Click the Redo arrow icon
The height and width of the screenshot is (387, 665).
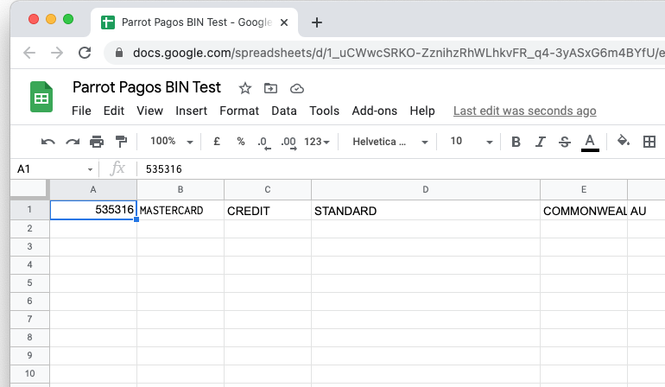[x=73, y=142]
